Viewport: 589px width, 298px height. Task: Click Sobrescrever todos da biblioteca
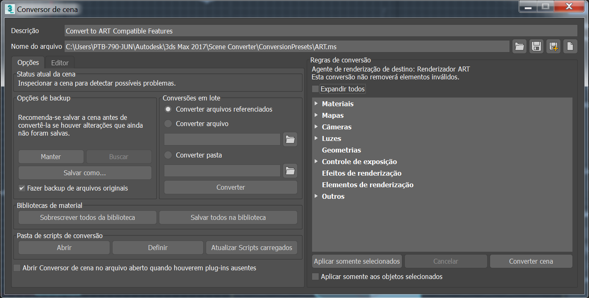click(x=87, y=217)
